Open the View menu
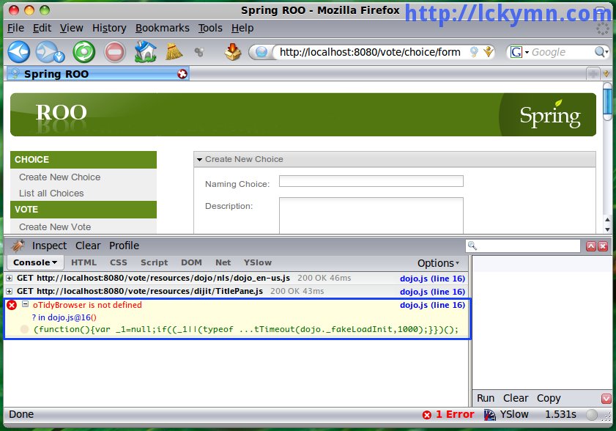The width and height of the screenshot is (616, 431). pyautogui.click(x=72, y=29)
